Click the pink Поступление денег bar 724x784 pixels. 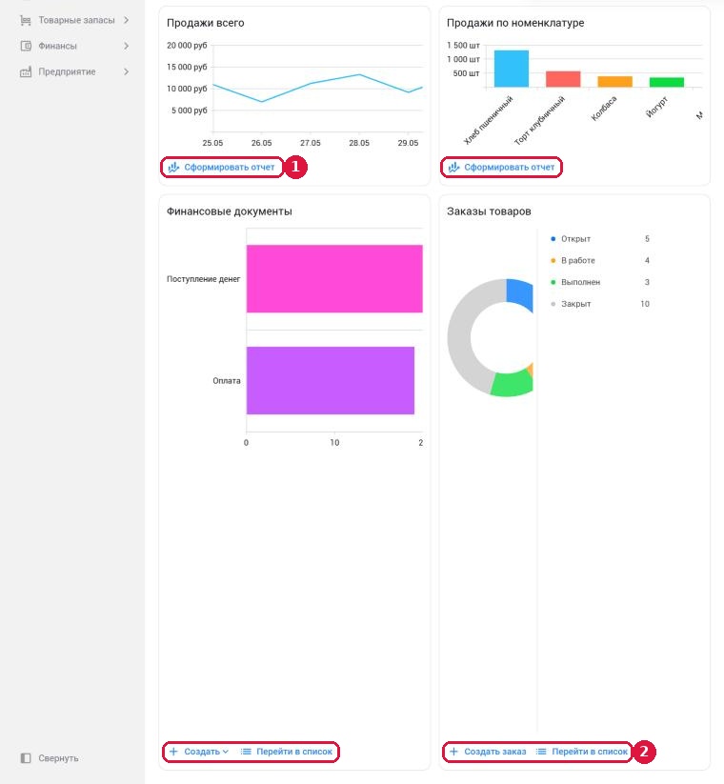334,278
